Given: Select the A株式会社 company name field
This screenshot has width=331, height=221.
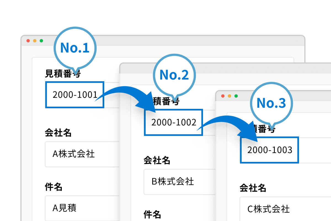Looking at the screenshot, I should [77, 154].
